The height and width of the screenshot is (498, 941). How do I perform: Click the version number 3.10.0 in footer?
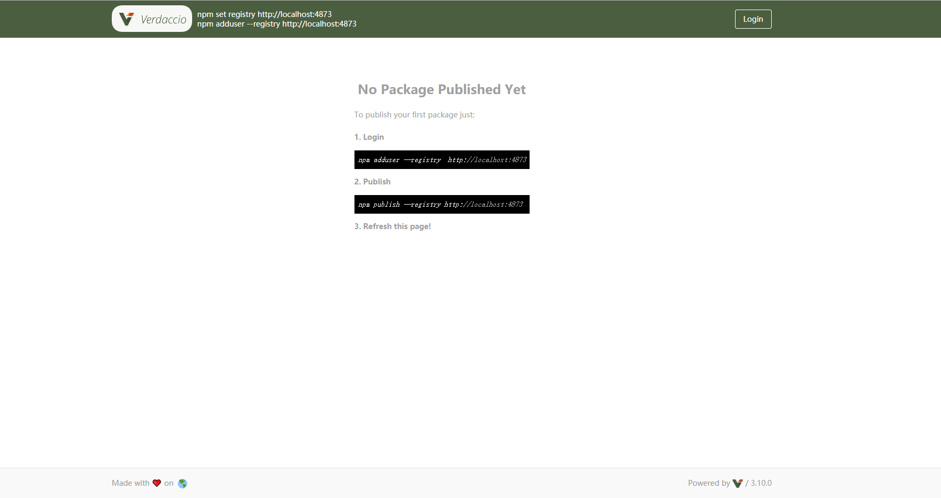(761, 483)
